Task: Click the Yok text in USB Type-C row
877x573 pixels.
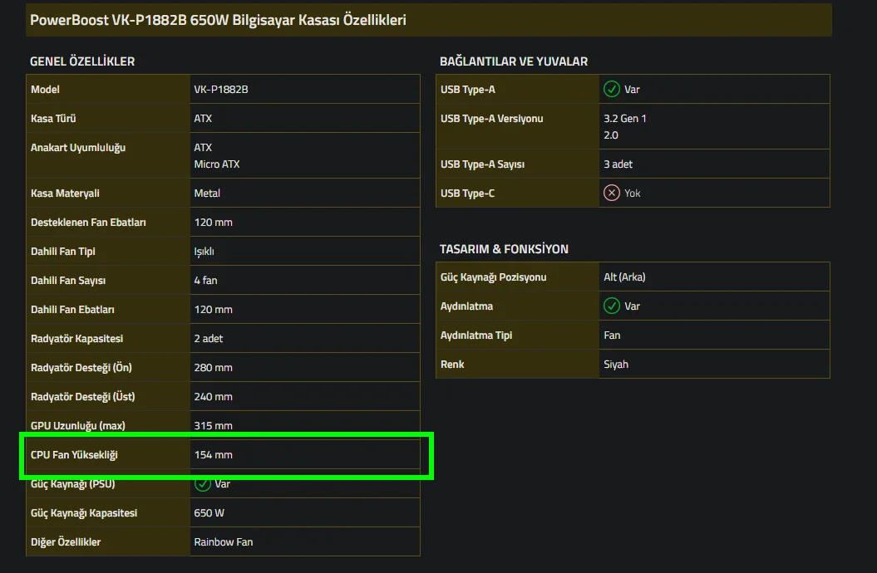Action: click(632, 193)
